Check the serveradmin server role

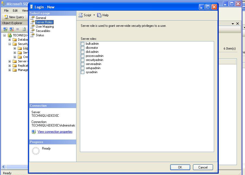82,64
